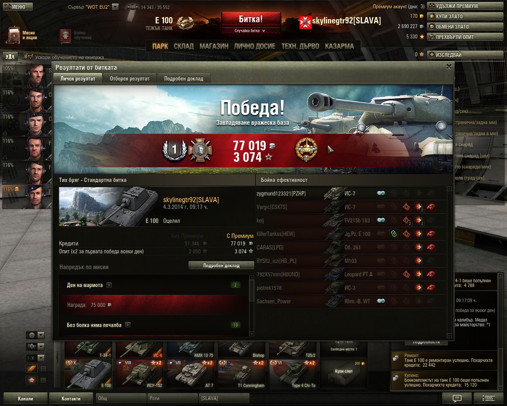Open the Tech Tree menu item
Screen dimensions: 507x406
300,46
